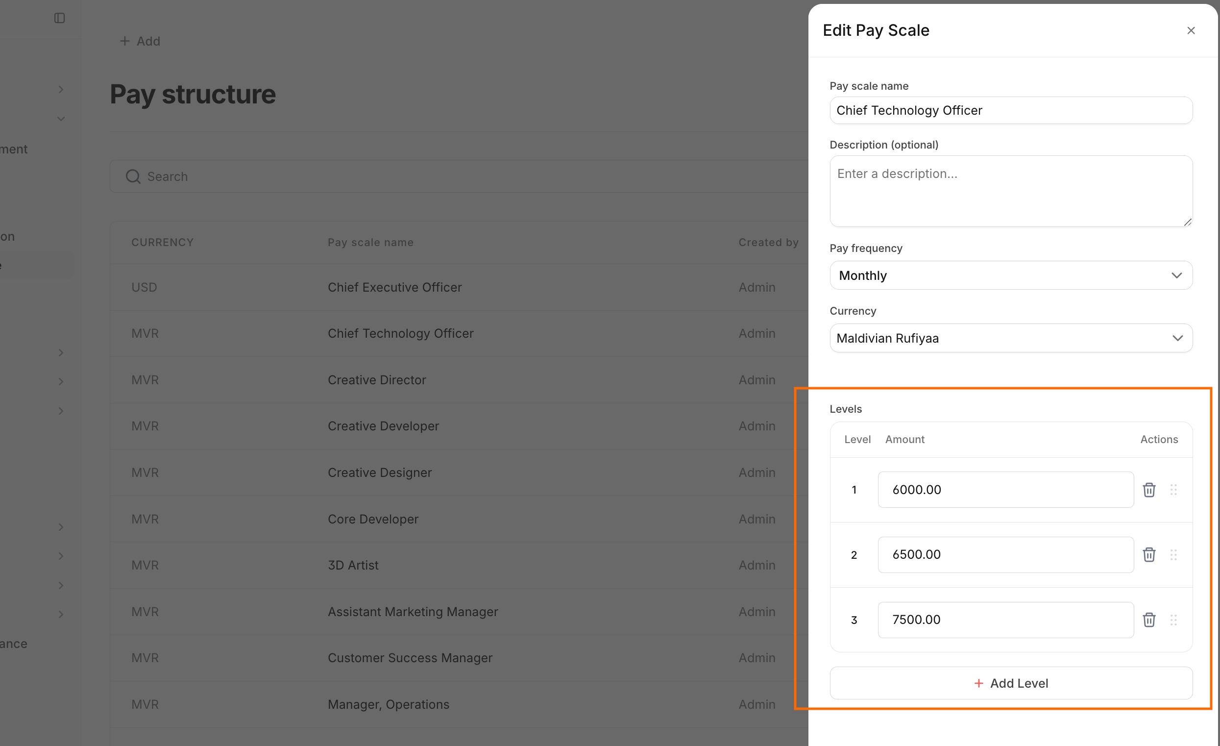This screenshot has height=746, width=1220.
Task: Click into the Description text area
Action: click(x=1011, y=191)
